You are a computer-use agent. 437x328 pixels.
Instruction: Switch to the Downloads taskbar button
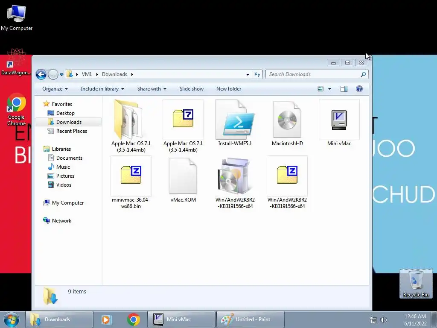click(59, 319)
